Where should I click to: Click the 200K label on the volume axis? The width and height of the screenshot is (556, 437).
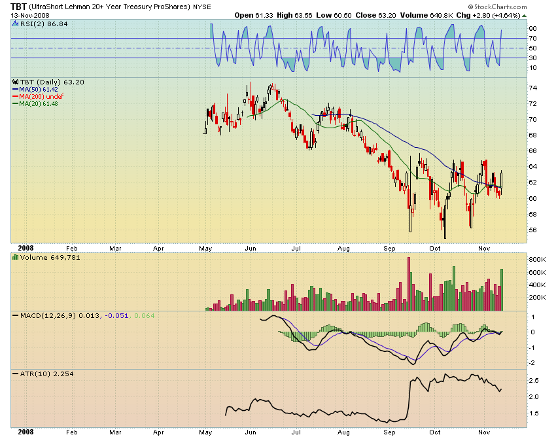pyautogui.click(x=537, y=297)
